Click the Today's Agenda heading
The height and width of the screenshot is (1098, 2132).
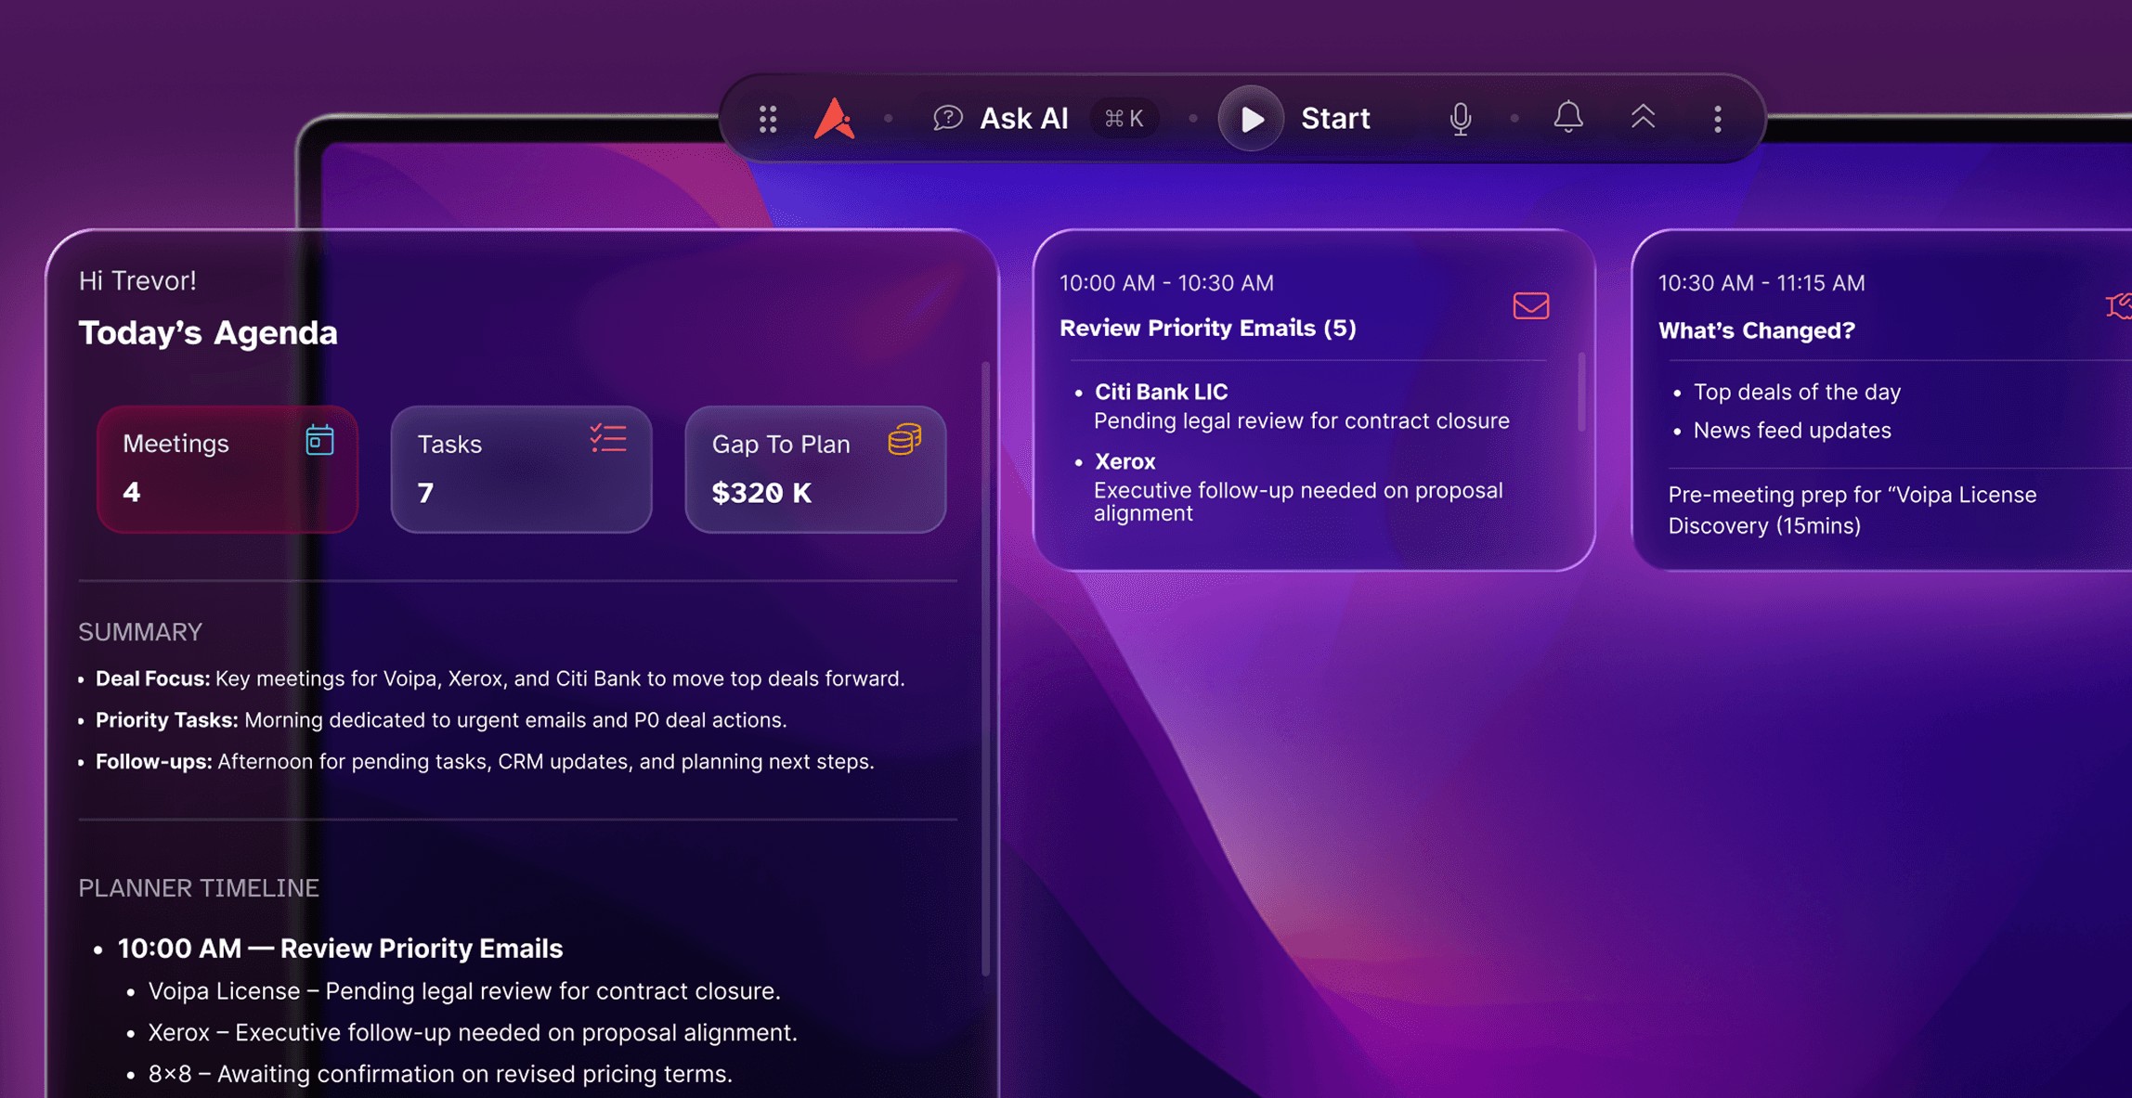point(208,332)
